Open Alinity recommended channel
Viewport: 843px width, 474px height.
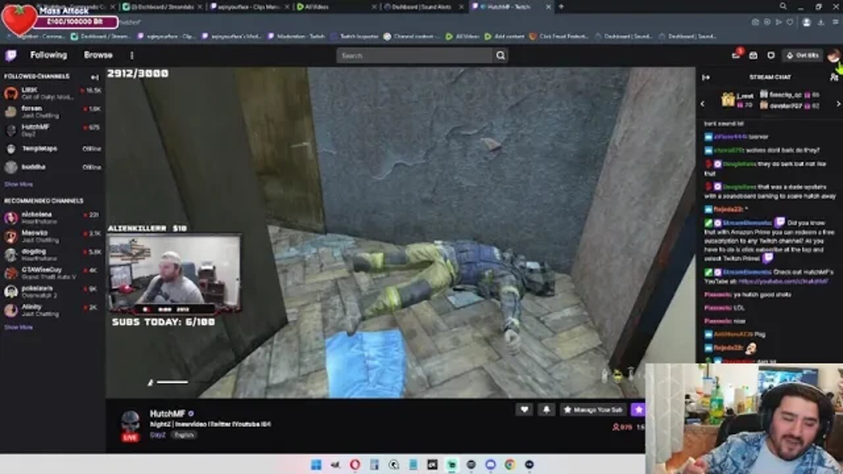(x=53, y=309)
